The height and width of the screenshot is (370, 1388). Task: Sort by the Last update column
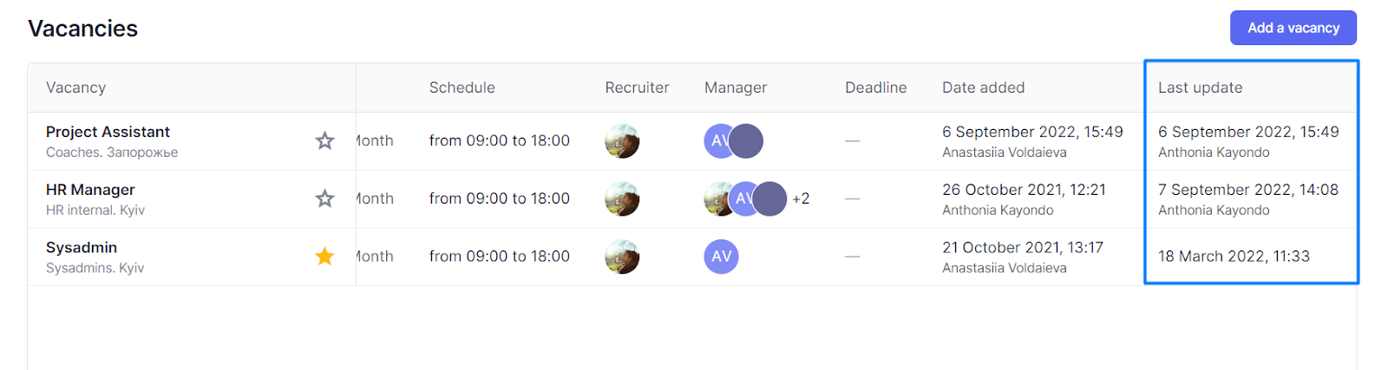click(1200, 88)
